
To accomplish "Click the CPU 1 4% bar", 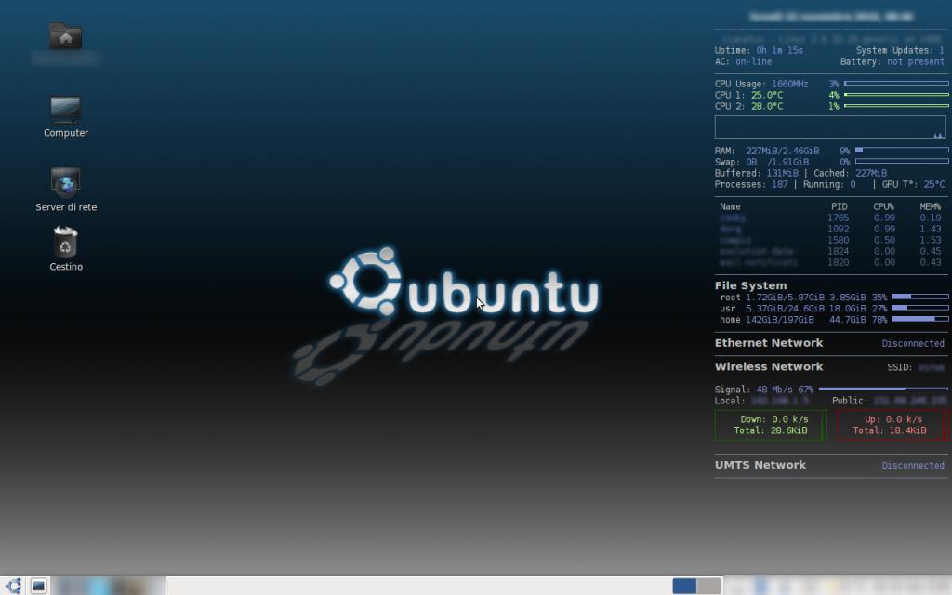I will (x=896, y=95).
